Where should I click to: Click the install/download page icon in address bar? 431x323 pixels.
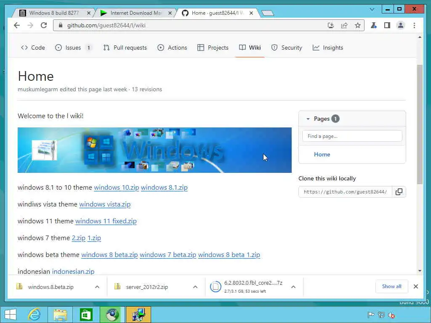pos(331,26)
